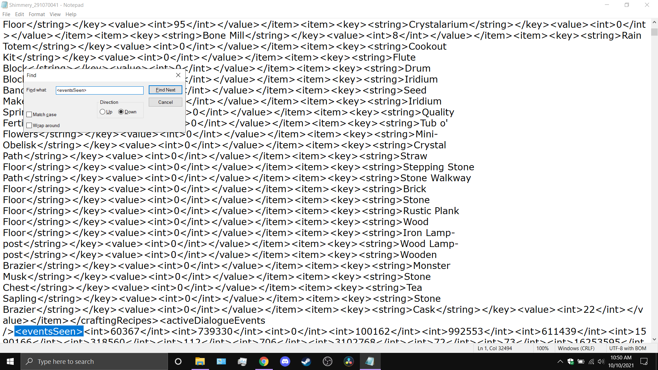658x370 pixels.
Task: Click the volume speaker tray icon
Action: [x=601, y=361]
